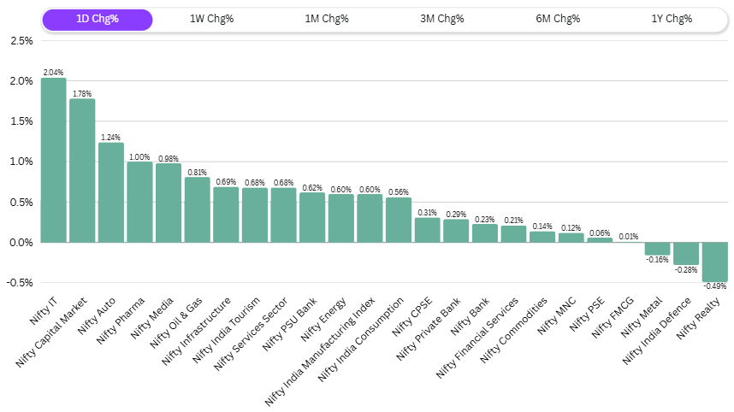Click the Nifty Realty negative bar
Viewport: 734px width, 412px height.
[714, 262]
